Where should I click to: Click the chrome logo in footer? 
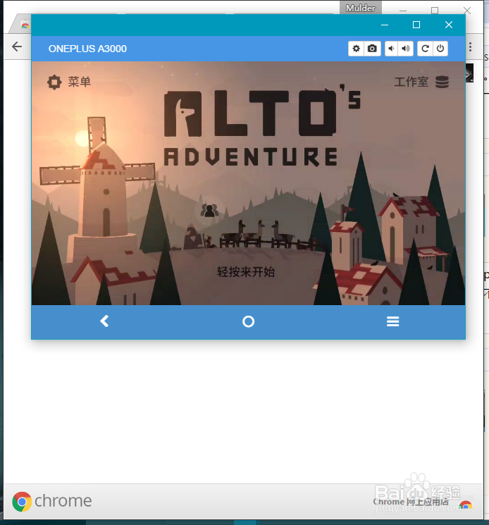point(52,501)
